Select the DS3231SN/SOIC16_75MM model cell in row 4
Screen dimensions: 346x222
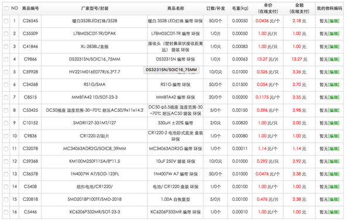(95, 60)
